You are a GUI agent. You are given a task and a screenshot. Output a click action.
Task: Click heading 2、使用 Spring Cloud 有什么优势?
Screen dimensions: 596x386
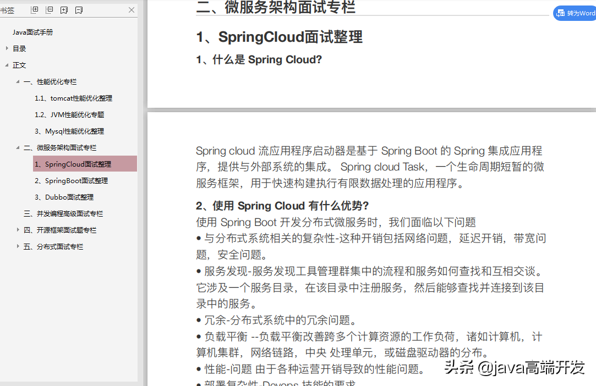pyautogui.click(x=282, y=206)
